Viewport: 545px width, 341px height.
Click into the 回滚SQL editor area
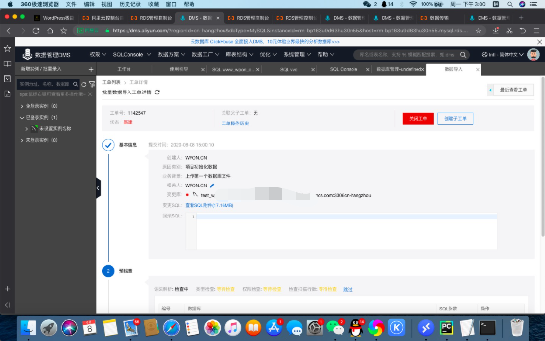pos(347,232)
